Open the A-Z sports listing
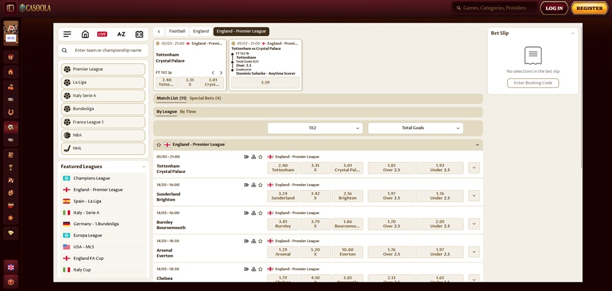 [121, 34]
